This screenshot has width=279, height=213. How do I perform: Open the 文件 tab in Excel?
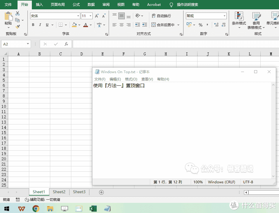click(x=8, y=5)
